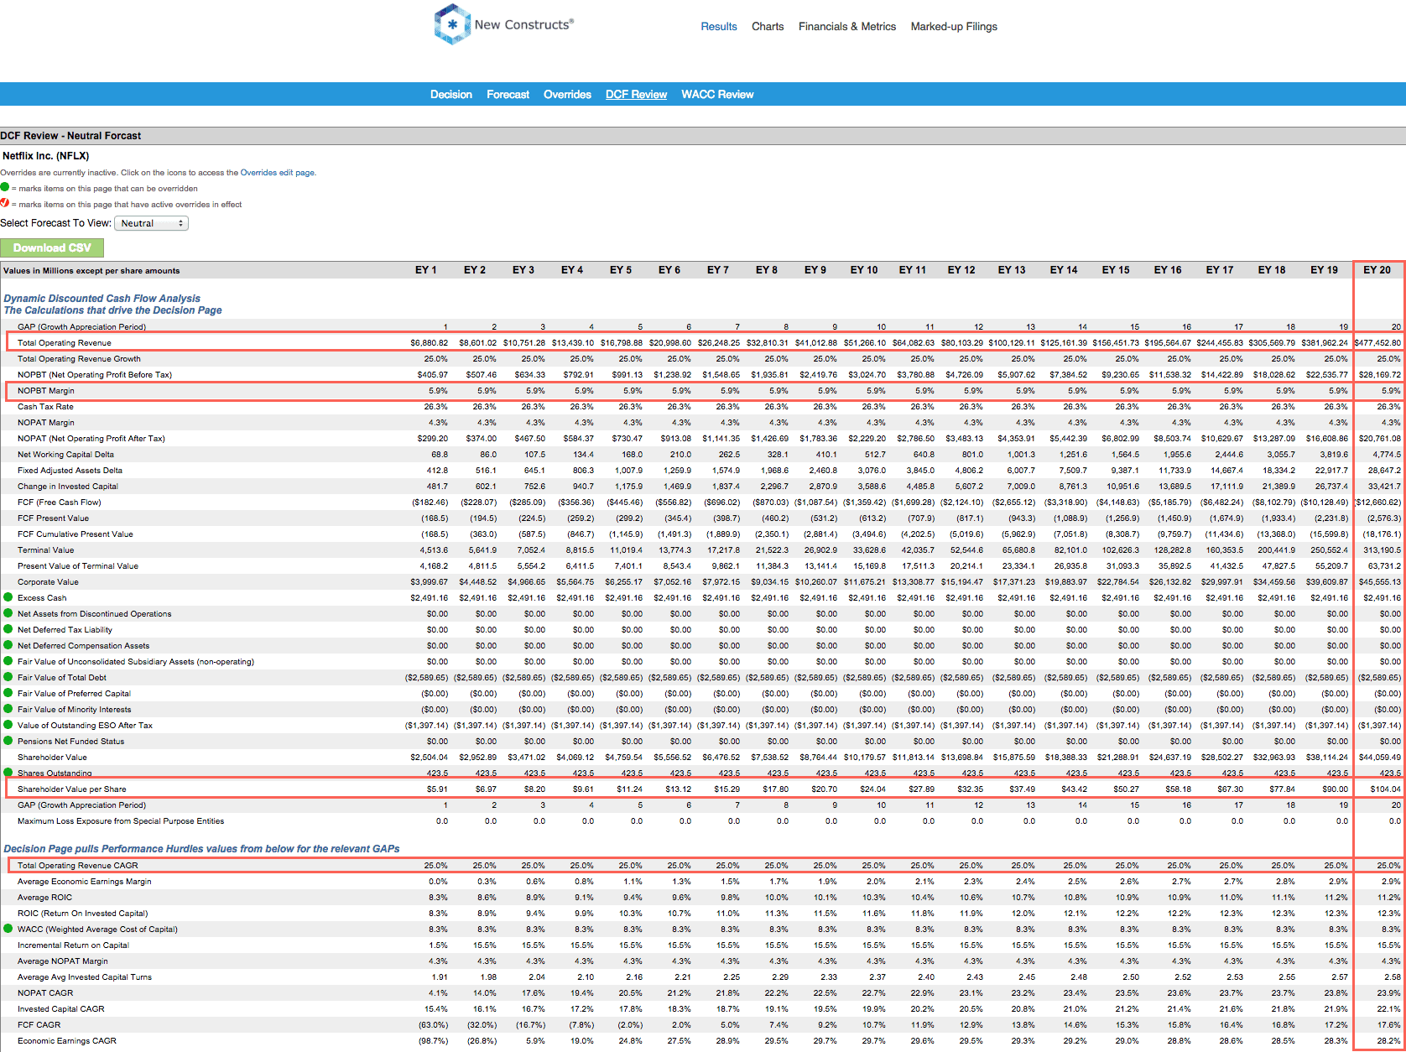Click the New Constructs brand name

pyautogui.click(x=523, y=24)
